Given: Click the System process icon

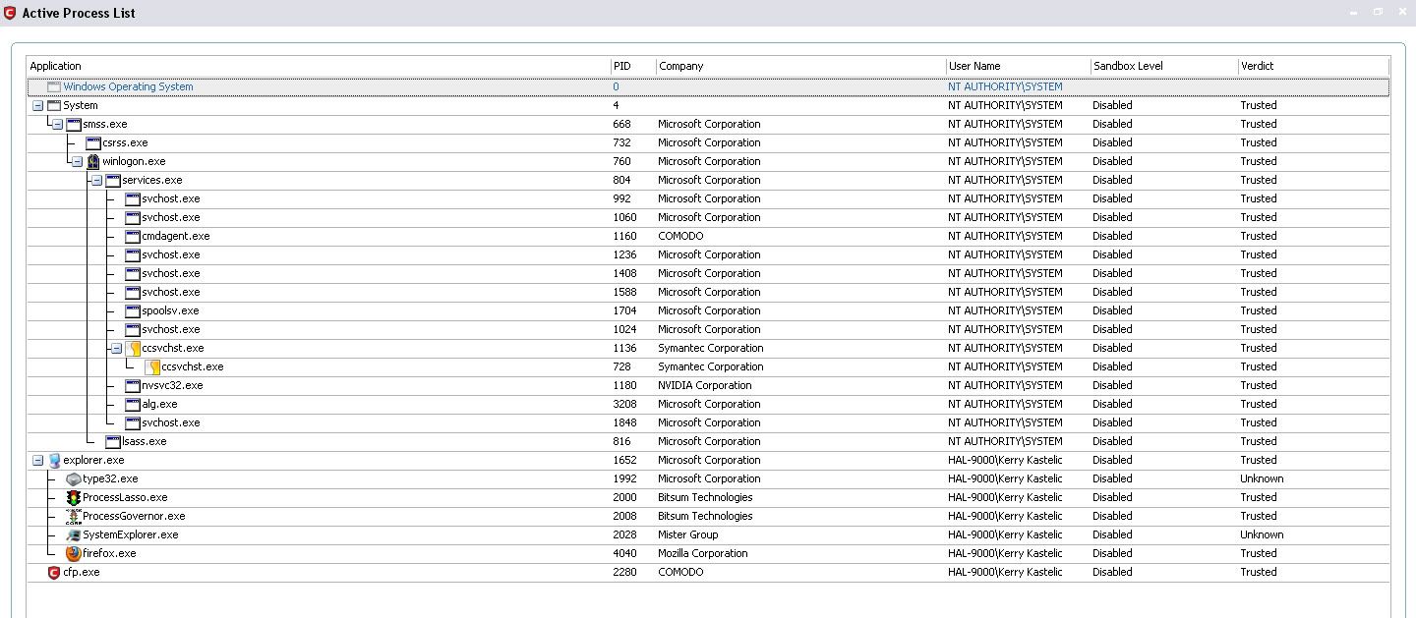Looking at the screenshot, I should point(54,105).
